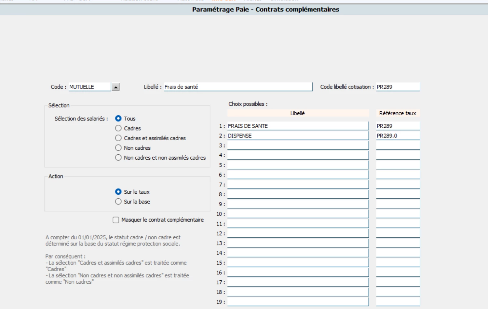Click the empty Référence taux field, row 3
This screenshot has width=488, height=309.
pos(398,146)
